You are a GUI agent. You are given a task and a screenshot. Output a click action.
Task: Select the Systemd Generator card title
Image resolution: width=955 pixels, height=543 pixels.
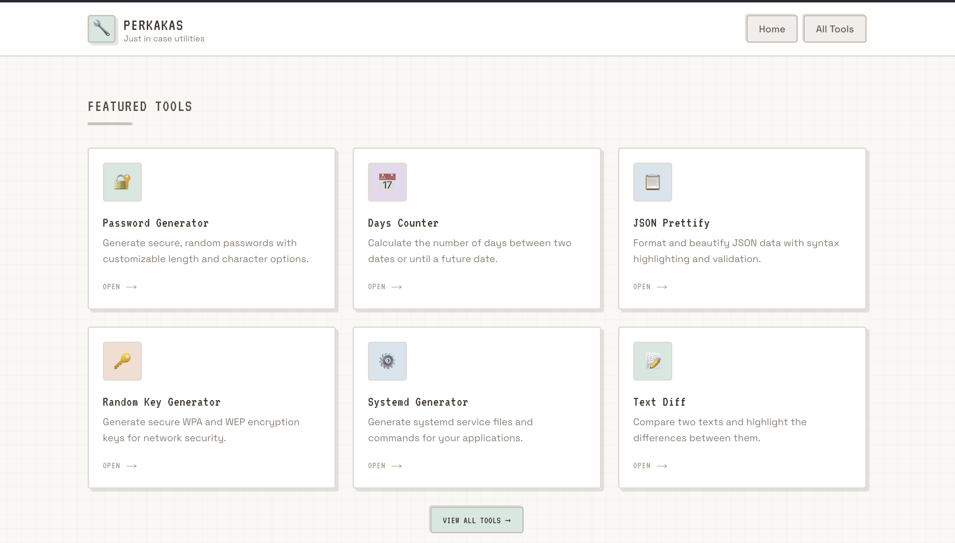[418, 402]
